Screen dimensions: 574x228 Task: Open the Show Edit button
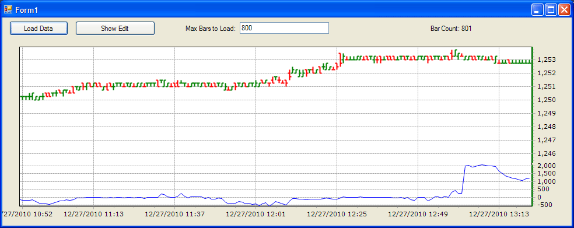click(115, 28)
